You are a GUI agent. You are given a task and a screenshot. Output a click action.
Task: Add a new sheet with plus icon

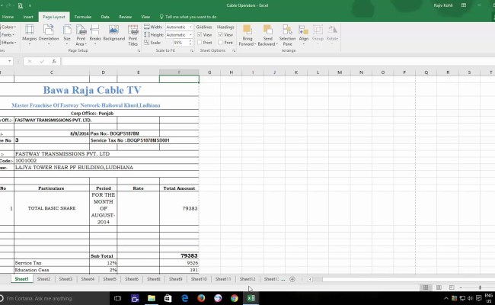292,279
